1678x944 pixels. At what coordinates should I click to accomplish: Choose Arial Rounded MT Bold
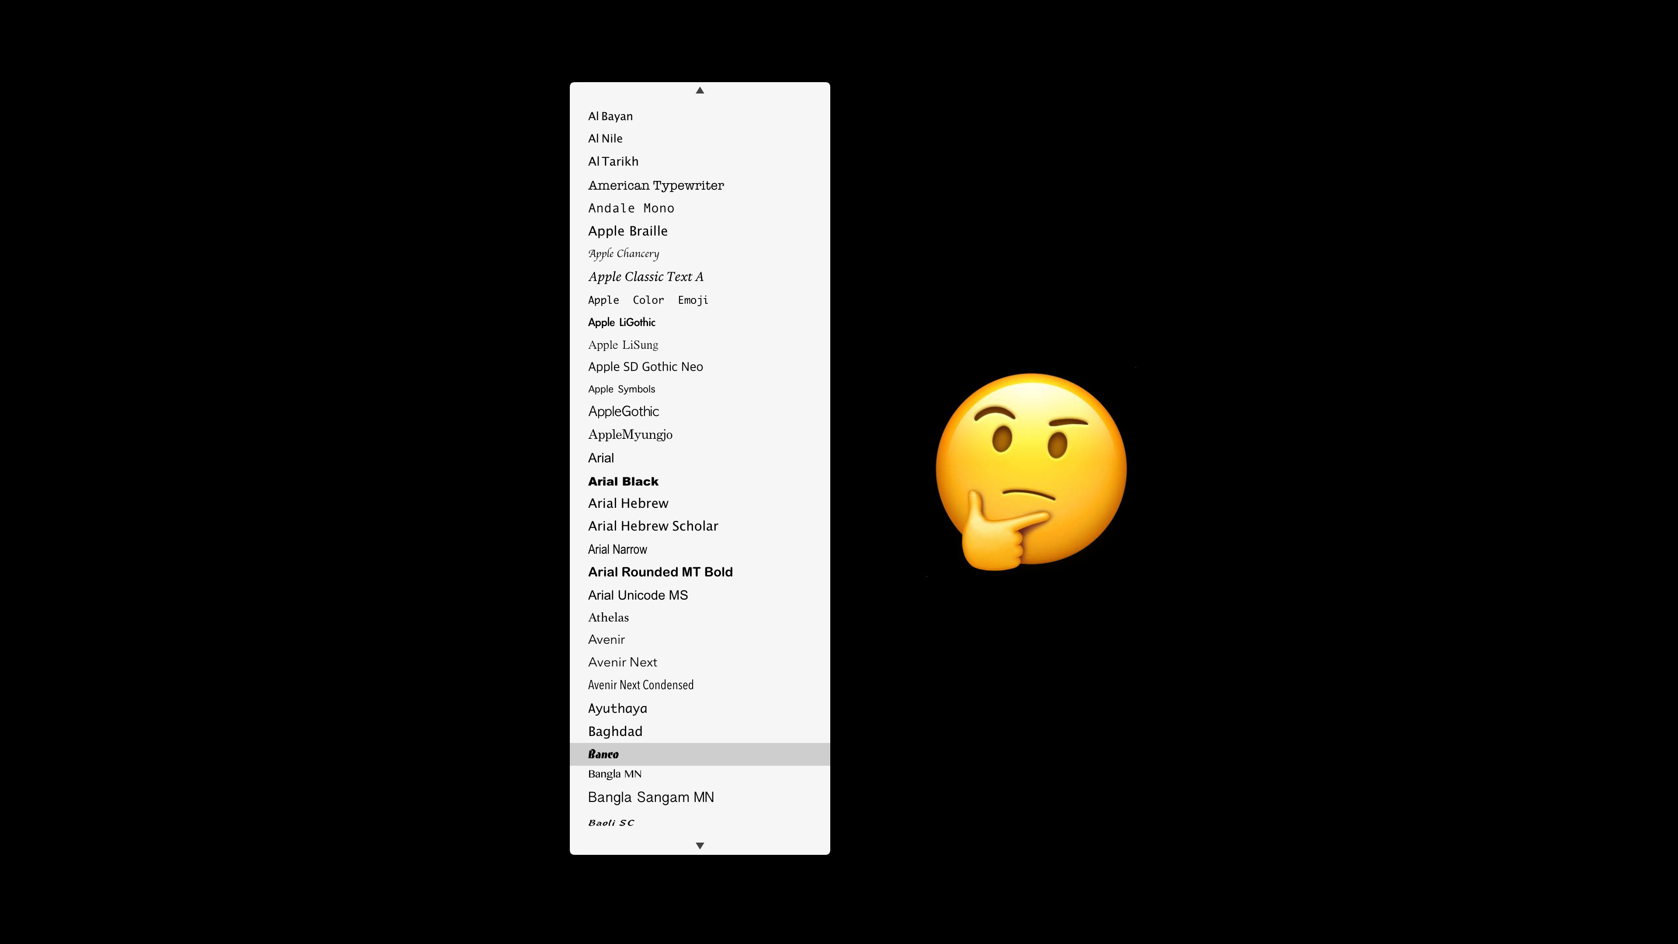[700, 571]
